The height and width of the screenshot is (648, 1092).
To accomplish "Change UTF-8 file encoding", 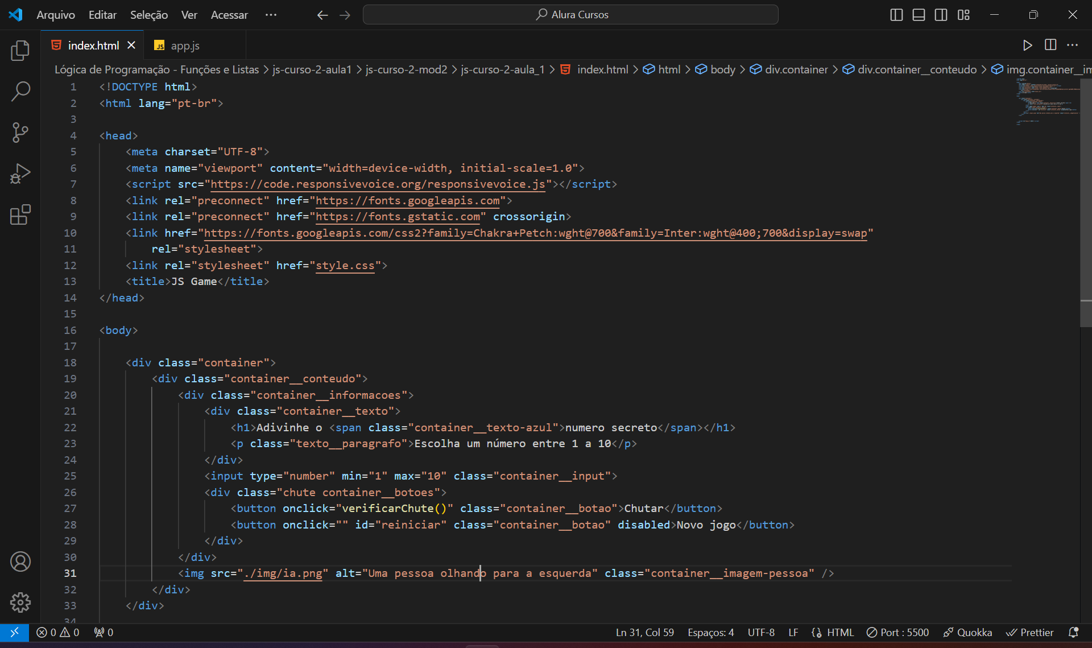I will click(x=761, y=632).
